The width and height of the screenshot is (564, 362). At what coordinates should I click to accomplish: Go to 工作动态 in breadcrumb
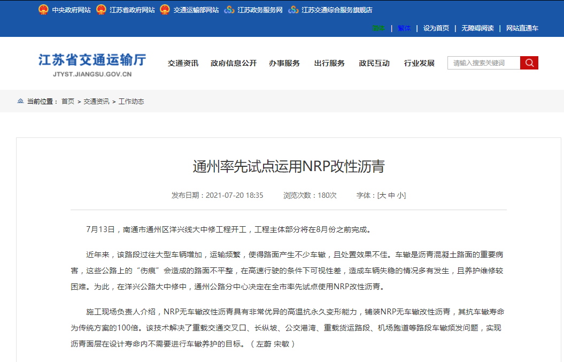(x=132, y=102)
